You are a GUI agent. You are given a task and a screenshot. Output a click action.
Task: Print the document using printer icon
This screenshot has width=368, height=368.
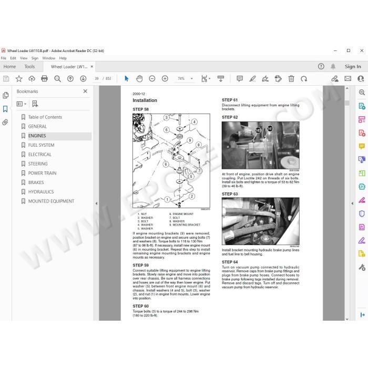(44, 79)
